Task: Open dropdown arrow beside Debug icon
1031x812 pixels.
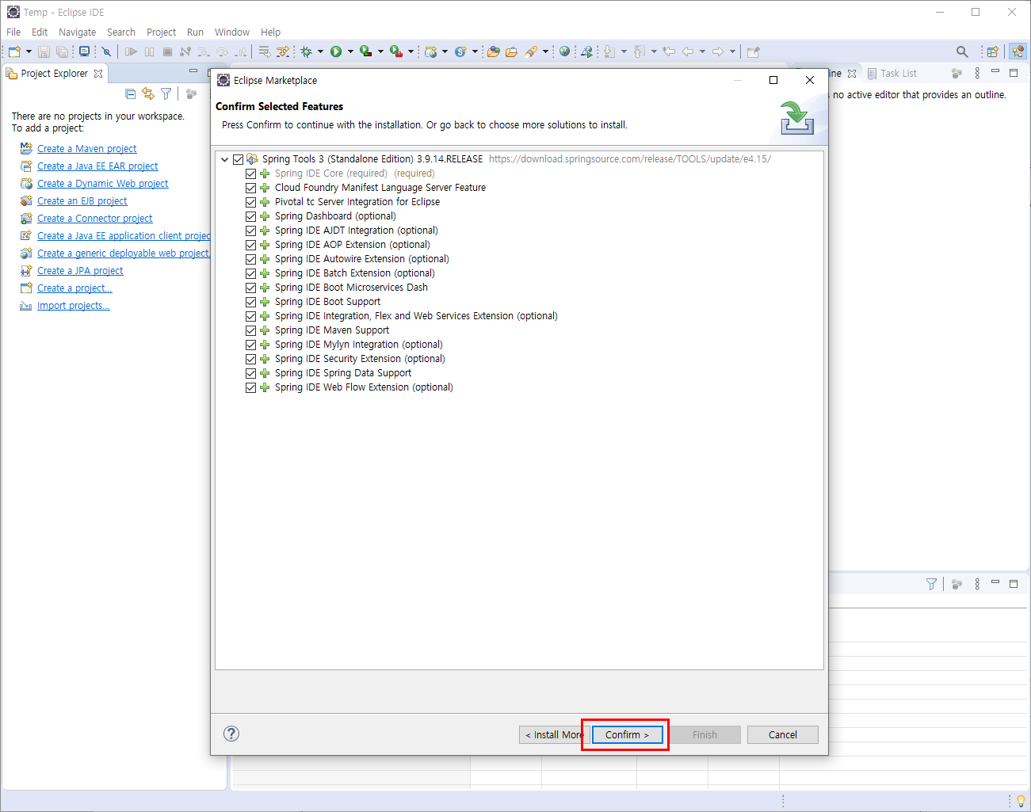Action: click(x=320, y=51)
